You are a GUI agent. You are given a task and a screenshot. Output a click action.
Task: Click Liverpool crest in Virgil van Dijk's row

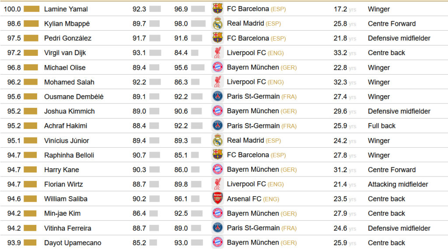click(x=217, y=53)
